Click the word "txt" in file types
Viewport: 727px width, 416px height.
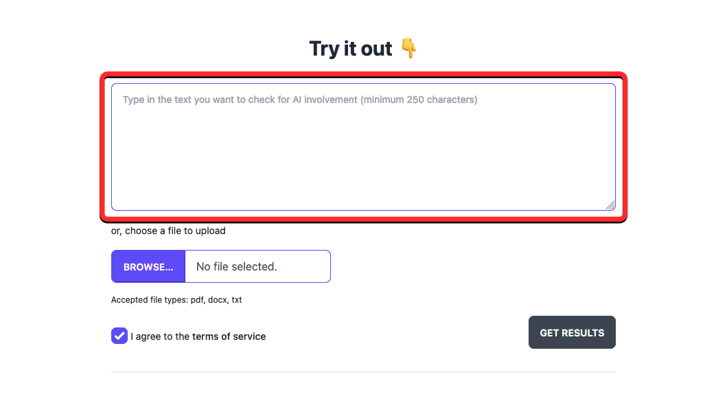click(x=236, y=300)
